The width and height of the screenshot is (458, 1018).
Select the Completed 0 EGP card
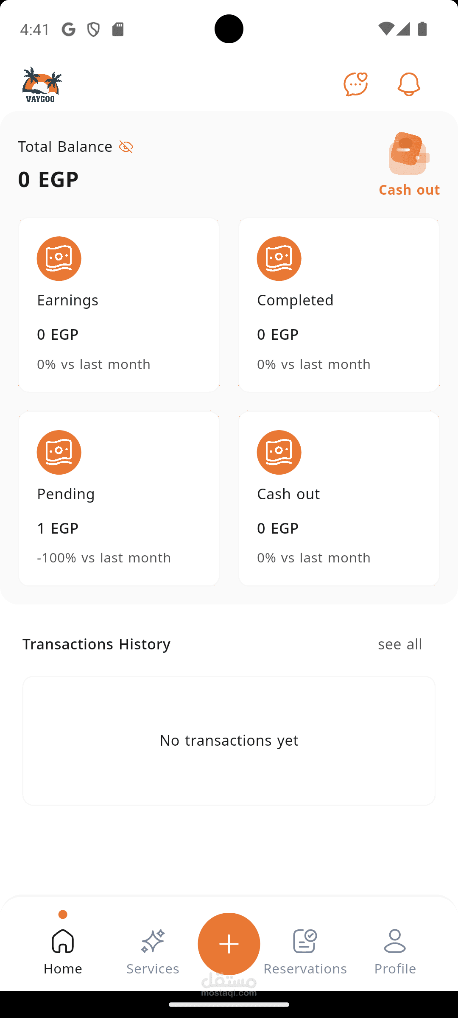(x=339, y=305)
